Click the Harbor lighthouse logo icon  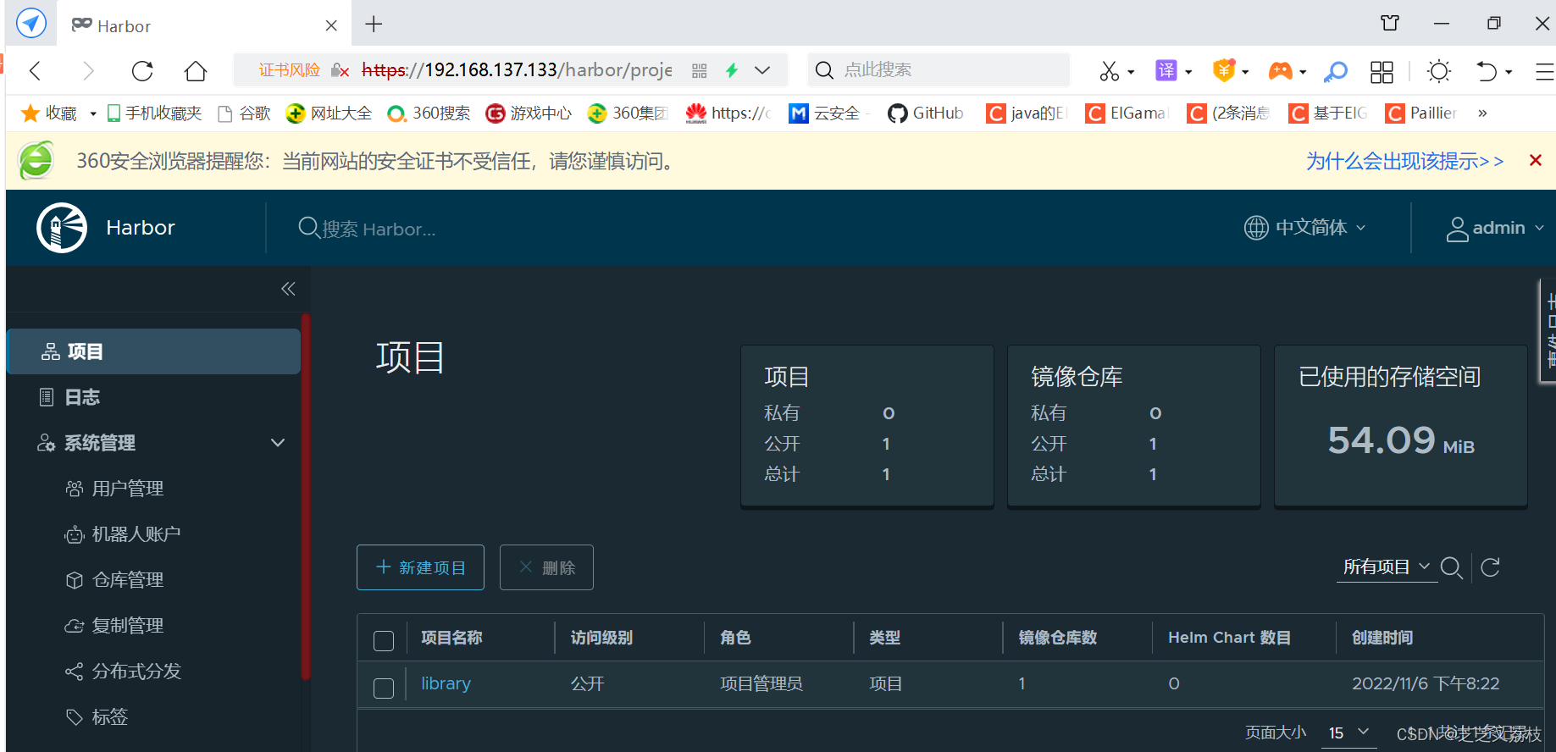click(62, 228)
